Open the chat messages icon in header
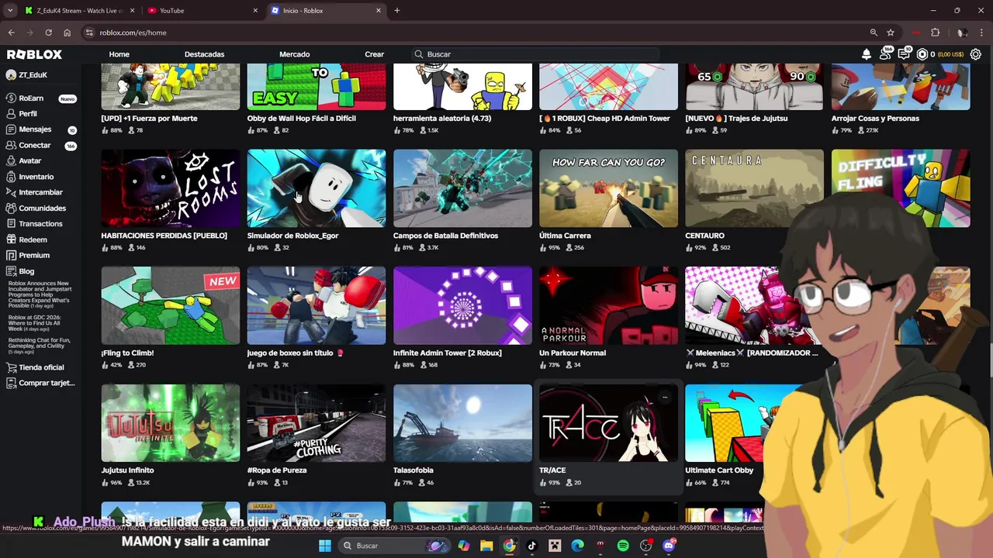993x558 pixels. [x=904, y=54]
